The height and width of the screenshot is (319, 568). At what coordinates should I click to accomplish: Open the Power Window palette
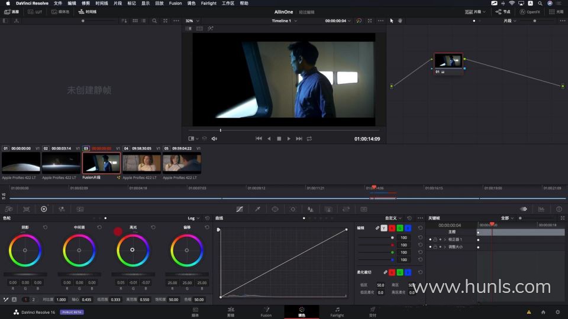(275, 209)
